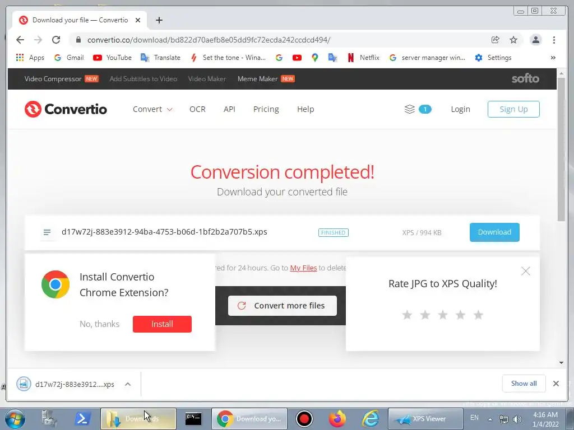Close the Rate JPG to XPS popup
The width and height of the screenshot is (574, 430).
[x=526, y=271]
